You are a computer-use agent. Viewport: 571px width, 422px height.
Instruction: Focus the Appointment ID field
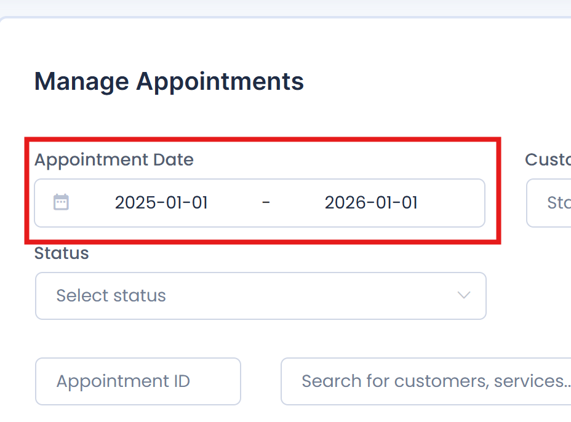[138, 381]
